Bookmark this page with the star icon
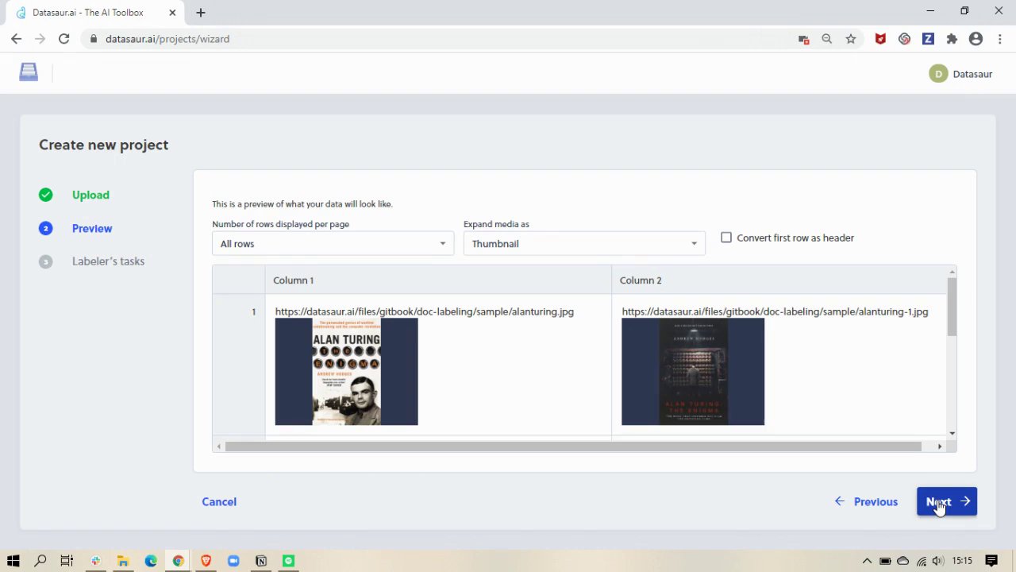This screenshot has width=1016, height=572. [x=850, y=39]
